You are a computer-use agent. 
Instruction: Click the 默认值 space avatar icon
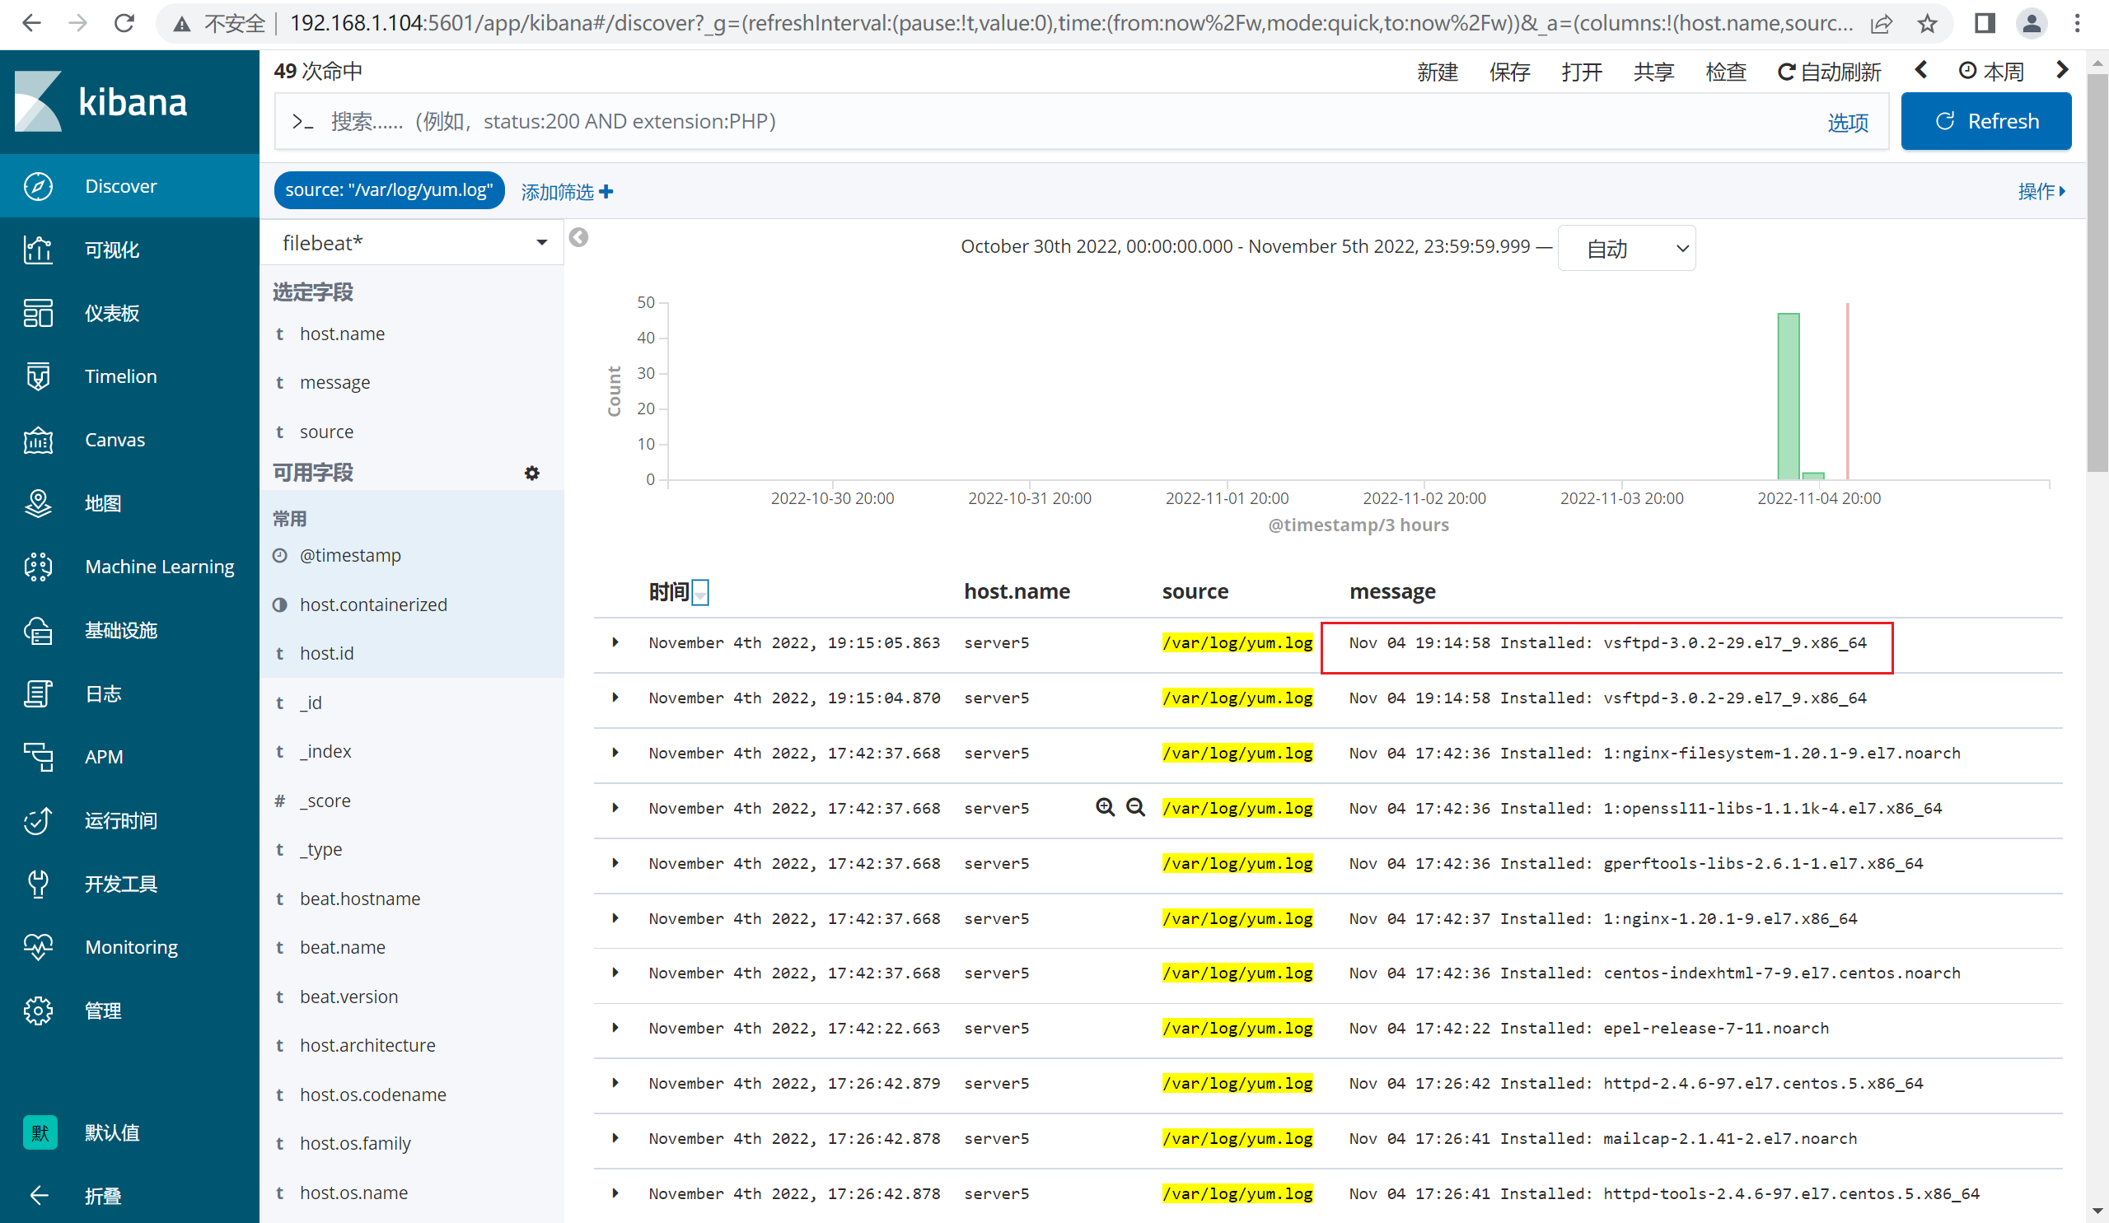coord(40,1132)
